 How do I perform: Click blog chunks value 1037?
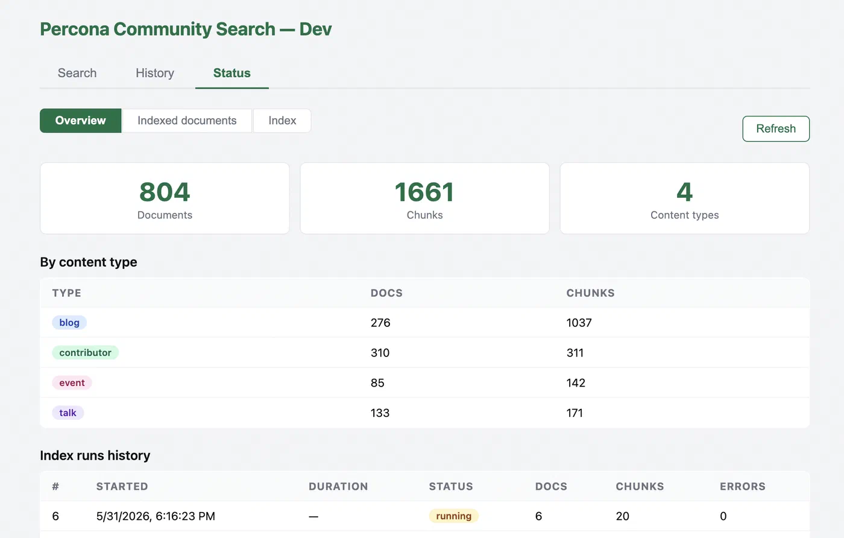(x=579, y=323)
